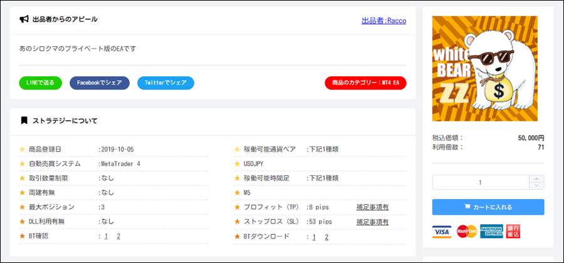This screenshot has width=564, height=263.
Task: Open BT確認 link 1
Action: 106,236
